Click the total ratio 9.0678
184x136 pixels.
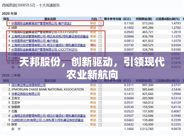[176, 129]
